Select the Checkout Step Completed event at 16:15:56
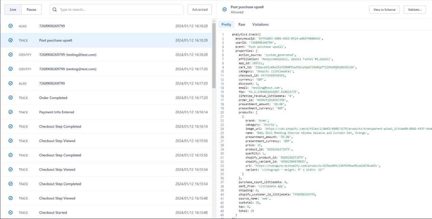The image size is (432, 219). click(x=106, y=155)
